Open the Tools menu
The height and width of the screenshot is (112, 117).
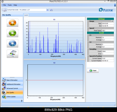click(10, 5)
